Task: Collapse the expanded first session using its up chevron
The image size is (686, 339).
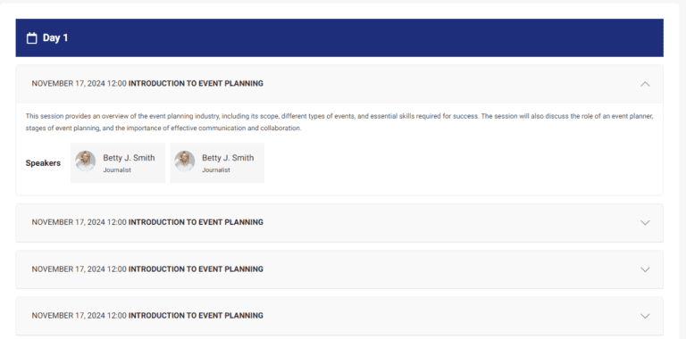Action: coord(645,84)
